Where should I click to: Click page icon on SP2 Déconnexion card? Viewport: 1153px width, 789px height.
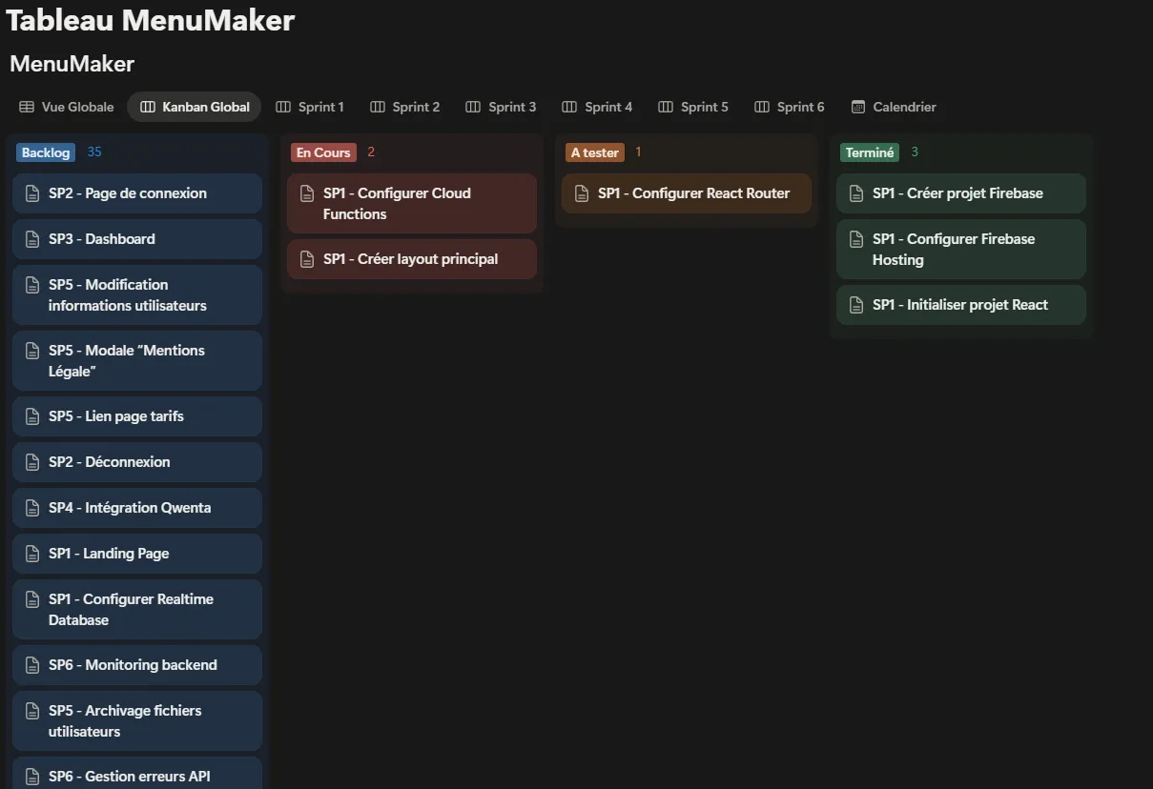(x=32, y=462)
